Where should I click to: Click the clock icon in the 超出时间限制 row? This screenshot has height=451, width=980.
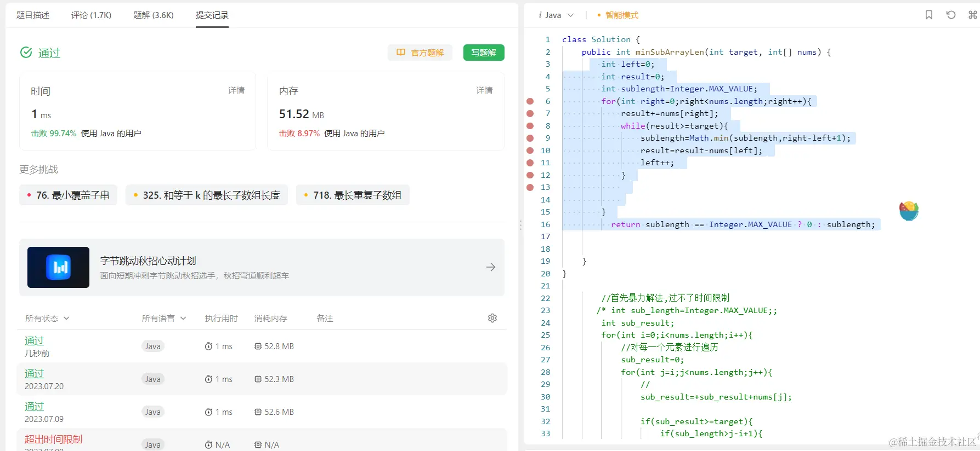tap(208, 445)
